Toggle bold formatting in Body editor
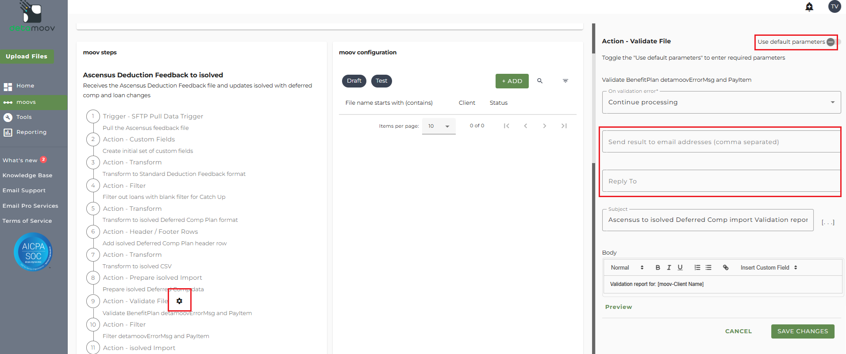The image size is (846, 354). tap(658, 267)
